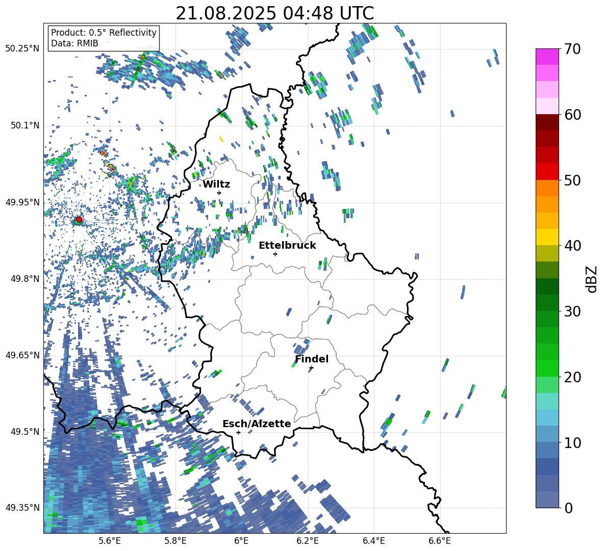Screen dimensions: 604x551
Task: Click the bright red 50 dBZ colorbar swatch
Action: click(547, 172)
